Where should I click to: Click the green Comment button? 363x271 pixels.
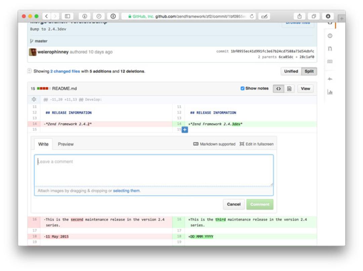260,205
